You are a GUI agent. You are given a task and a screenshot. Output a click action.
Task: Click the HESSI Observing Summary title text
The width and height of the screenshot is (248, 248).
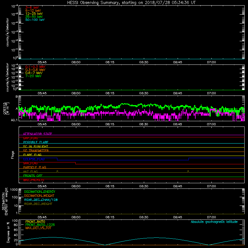click(x=131, y=3)
